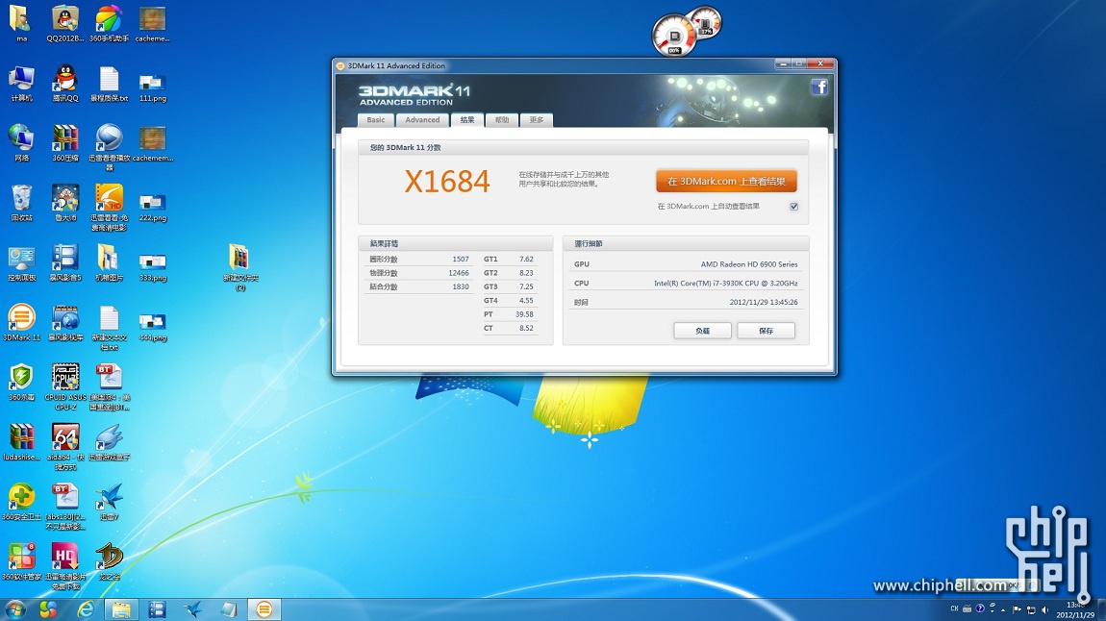
Task: Open the Windows Start menu orb
Action: pos(14,609)
